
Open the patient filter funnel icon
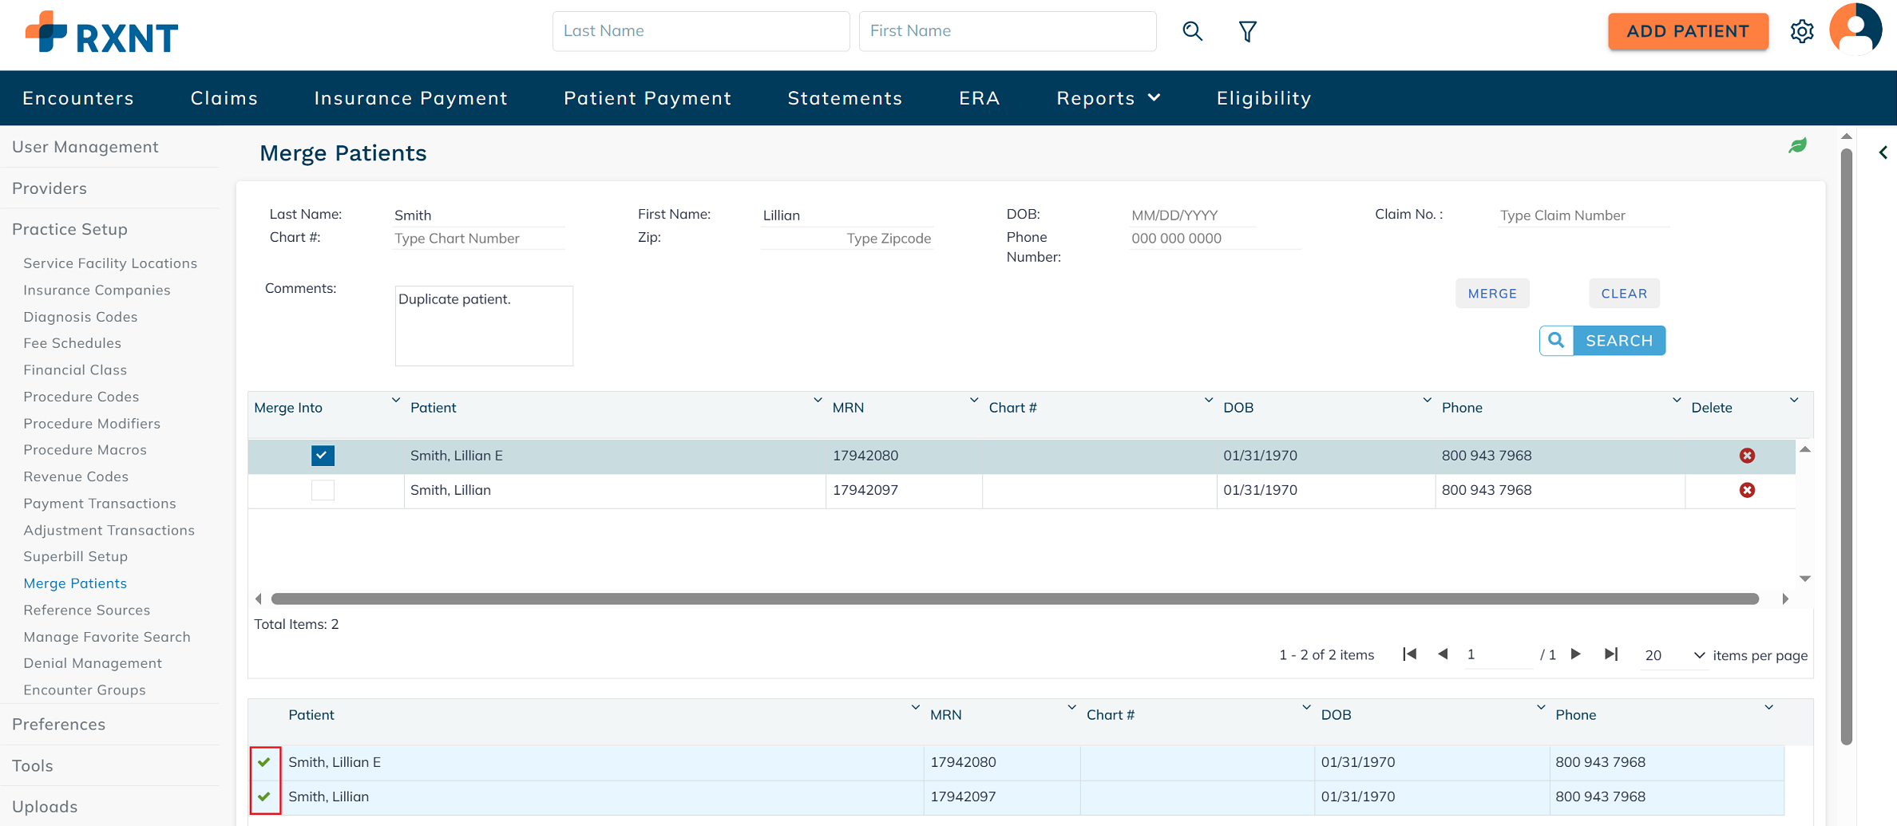(x=1247, y=31)
